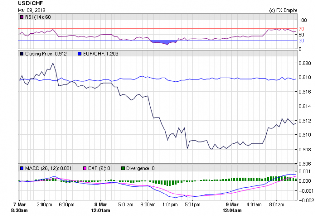Click the RSI axis value 100
The width and height of the screenshot is (315, 216).
click(303, 20)
